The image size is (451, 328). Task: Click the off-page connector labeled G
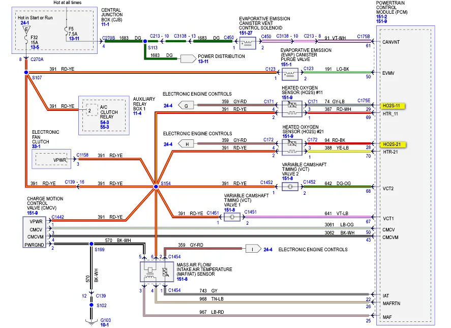(x=186, y=106)
